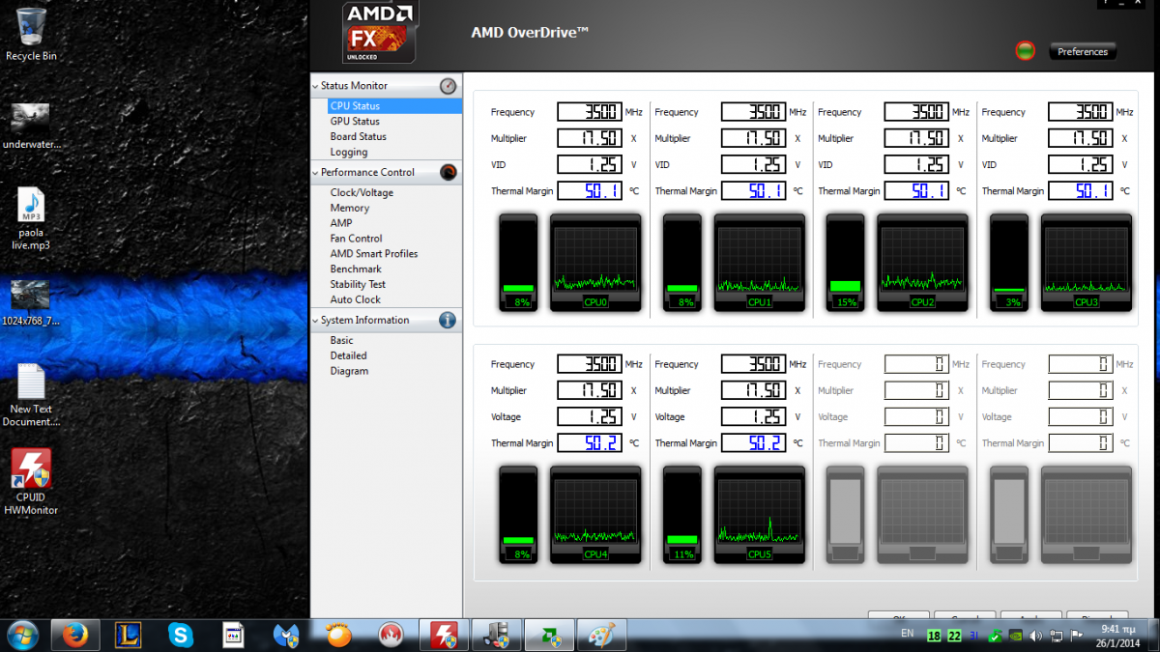Click the 50.2 Thermal Margin value above CPU4

tap(590, 443)
